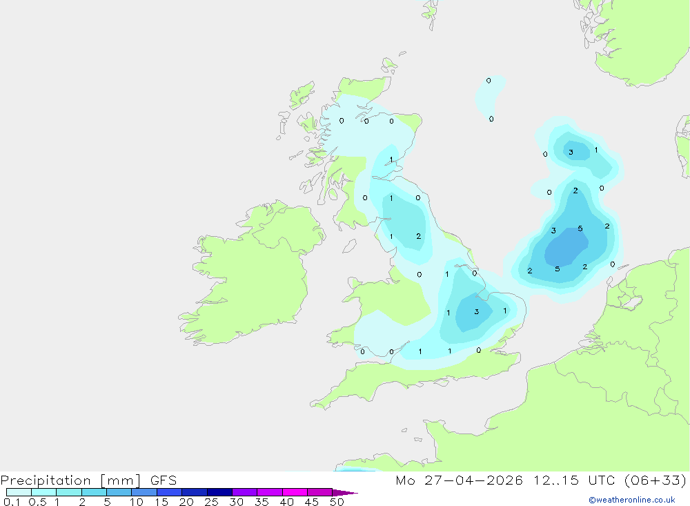
Task: Select the 20–25 mm dark navy legend swatch
Action: point(195,492)
